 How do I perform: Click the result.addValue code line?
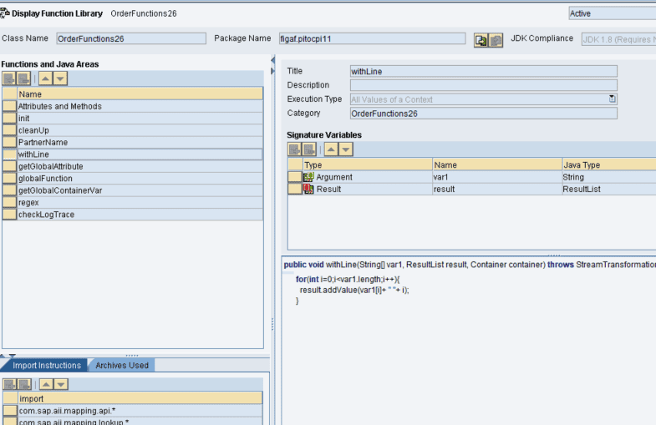tap(354, 290)
